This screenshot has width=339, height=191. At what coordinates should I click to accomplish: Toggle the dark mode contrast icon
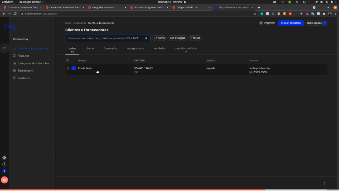pyautogui.click(x=4, y=158)
